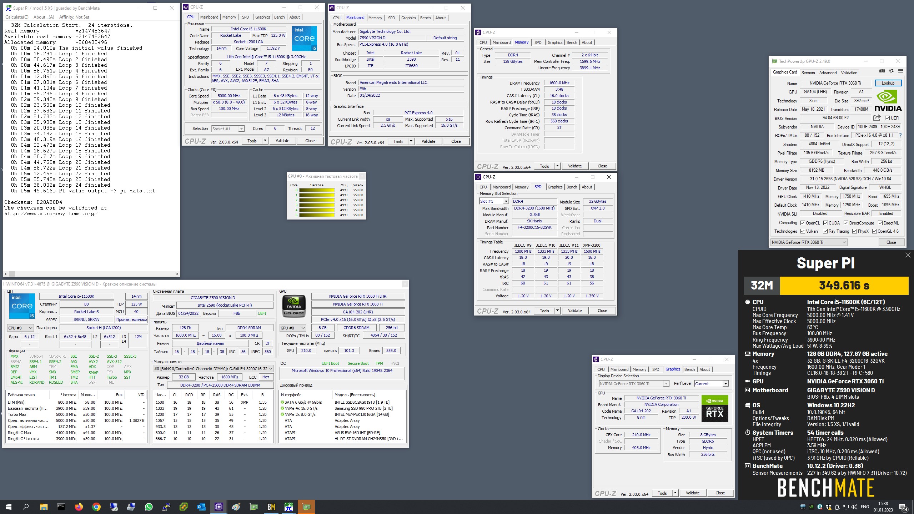Open the Slot #1 memory slot dropdown
Image resolution: width=914 pixels, height=514 pixels.
click(494, 201)
